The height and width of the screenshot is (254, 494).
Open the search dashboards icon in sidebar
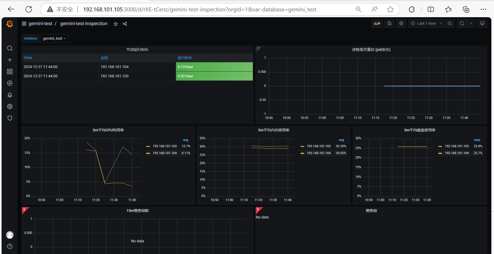click(10, 48)
